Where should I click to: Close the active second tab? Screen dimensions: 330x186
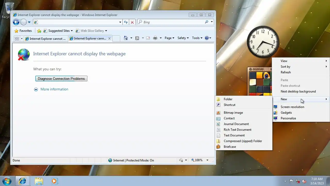[x=109, y=38]
